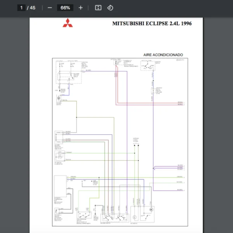
Task: Click the A/C switch component in diagram
Action: pos(143,214)
